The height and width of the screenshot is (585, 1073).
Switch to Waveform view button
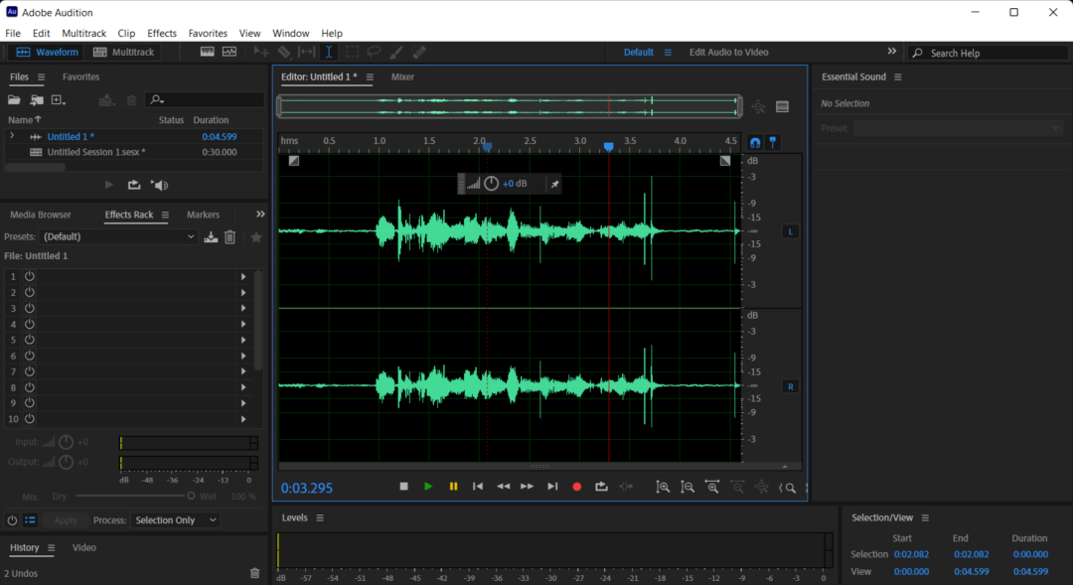(x=48, y=52)
